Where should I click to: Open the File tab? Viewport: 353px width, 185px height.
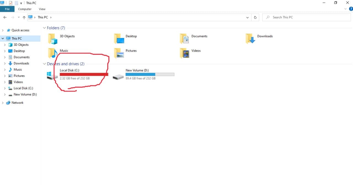(x=7, y=9)
